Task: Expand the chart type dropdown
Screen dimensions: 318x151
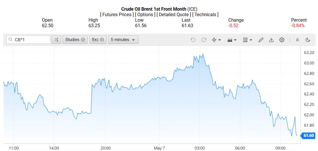Action: point(232,40)
